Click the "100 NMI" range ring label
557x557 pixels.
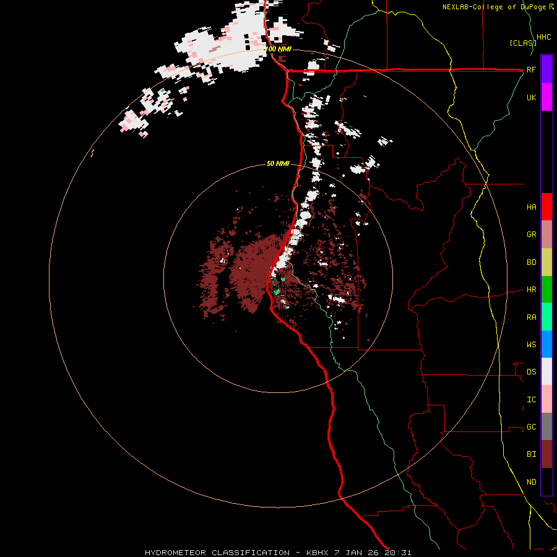[278, 49]
